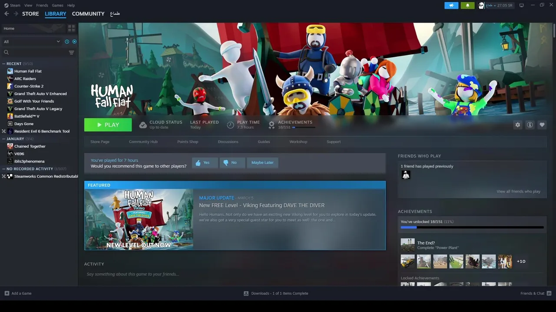
Task: Open View all friends who play
Action: (x=518, y=192)
